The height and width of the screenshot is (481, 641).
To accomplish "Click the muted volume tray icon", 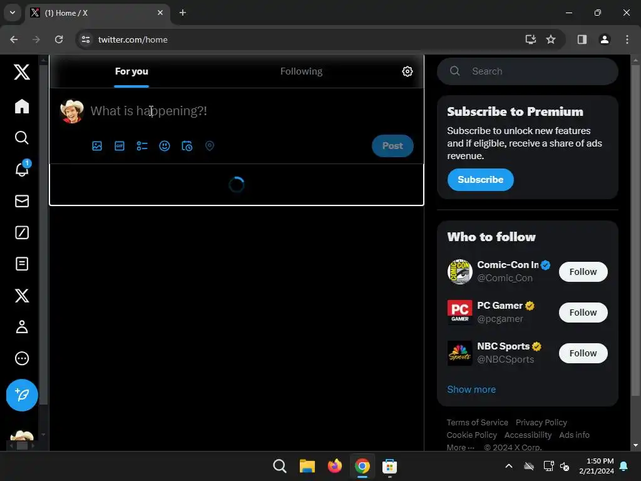I will point(565,466).
